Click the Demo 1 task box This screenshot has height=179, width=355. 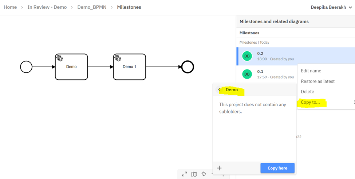pos(129,67)
